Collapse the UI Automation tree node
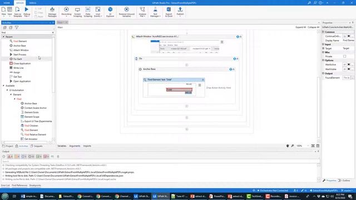 7,90
